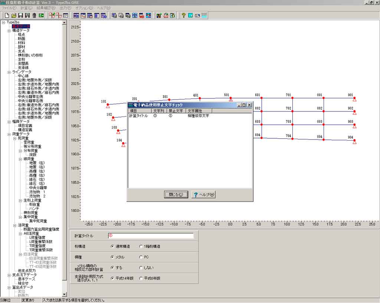Select the 支間長 tree item
The height and width of the screenshot is (303, 380).
click(23, 64)
